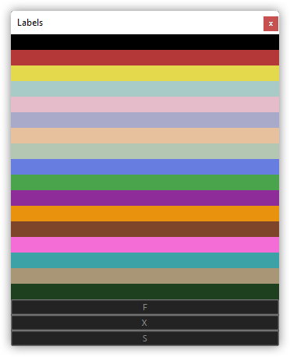Choose the teal label color

145,260
